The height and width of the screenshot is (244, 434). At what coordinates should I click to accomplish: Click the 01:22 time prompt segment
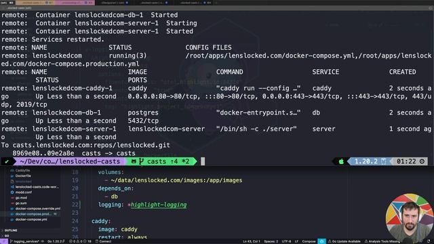[410, 161]
